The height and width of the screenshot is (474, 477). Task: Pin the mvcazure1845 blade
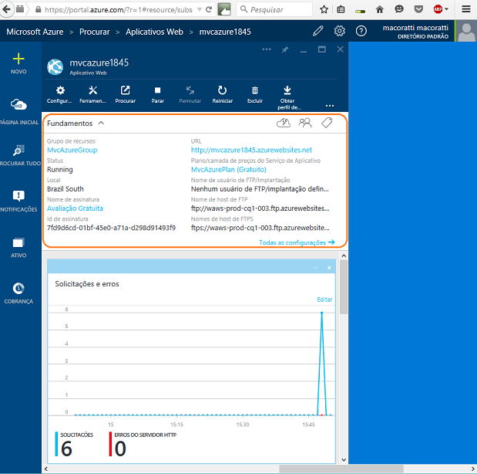[285, 49]
